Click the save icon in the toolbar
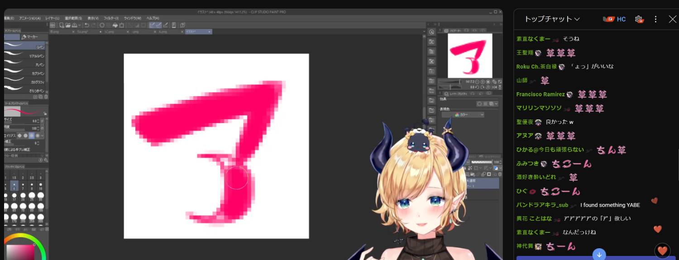Viewport: 679px width, 260px height. coord(74,25)
